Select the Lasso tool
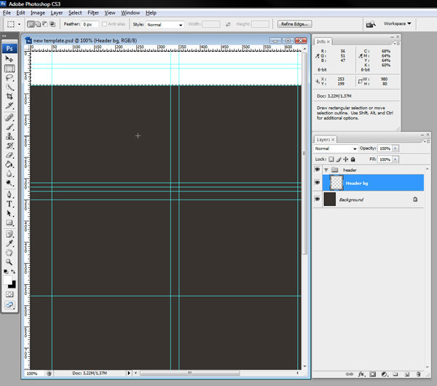 pos(9,78)
